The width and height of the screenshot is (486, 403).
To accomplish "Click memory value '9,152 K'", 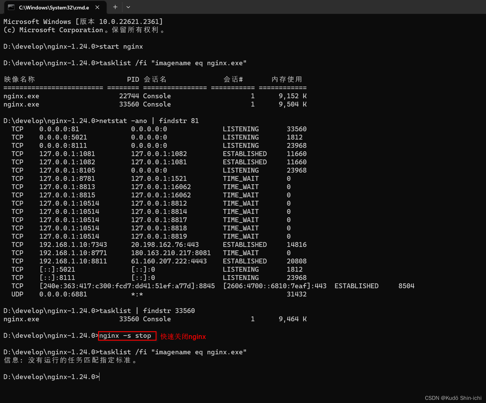I will click(293, 96).
